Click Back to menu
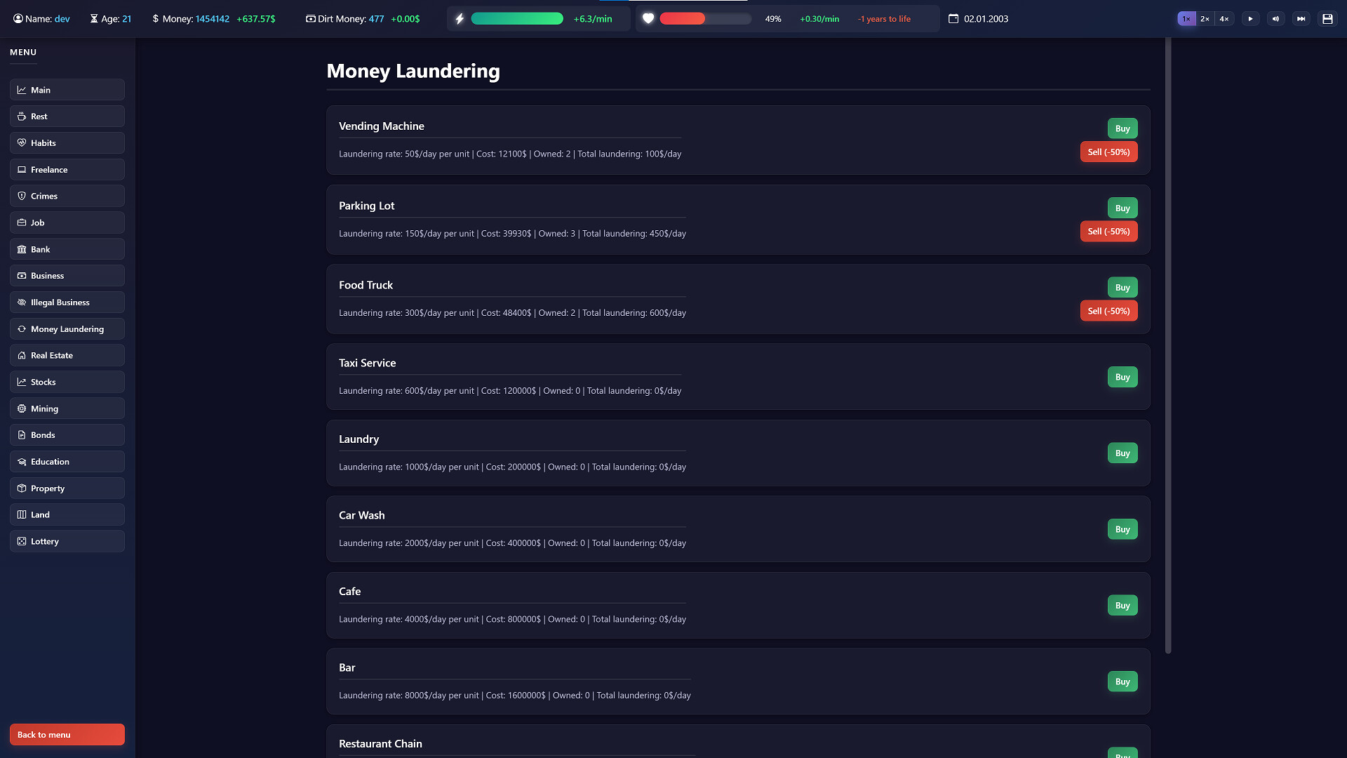Image resolution: width=1347 pixels, height=758 pixels. click(67, 734)
